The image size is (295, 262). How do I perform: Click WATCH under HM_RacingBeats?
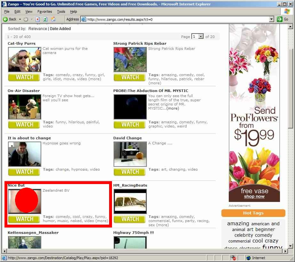tap(130, 219)
